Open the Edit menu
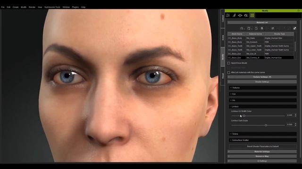Screen dimensions: 302x169 click(x=8, y=7)
